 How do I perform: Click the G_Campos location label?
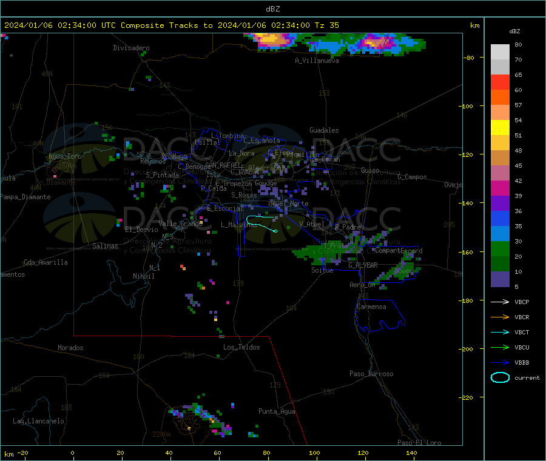coord(413,177)
